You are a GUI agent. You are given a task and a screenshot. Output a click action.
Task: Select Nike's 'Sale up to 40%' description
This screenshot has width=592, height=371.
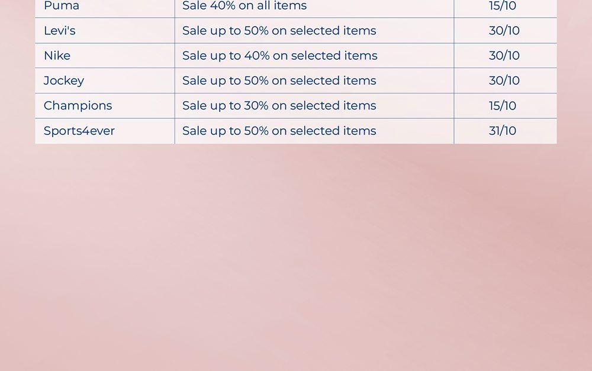coord(279,56)
